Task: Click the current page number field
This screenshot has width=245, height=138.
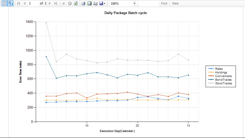Action: click(x=33, y=3)
